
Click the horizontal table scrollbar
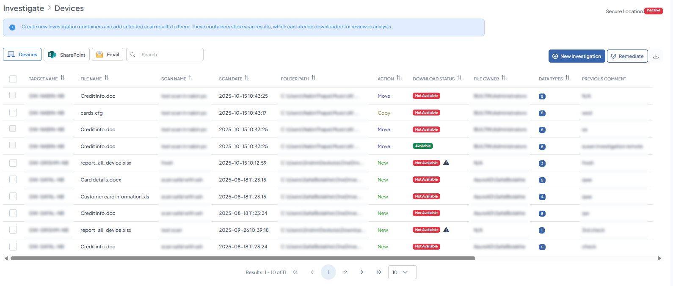click(243, 258)
